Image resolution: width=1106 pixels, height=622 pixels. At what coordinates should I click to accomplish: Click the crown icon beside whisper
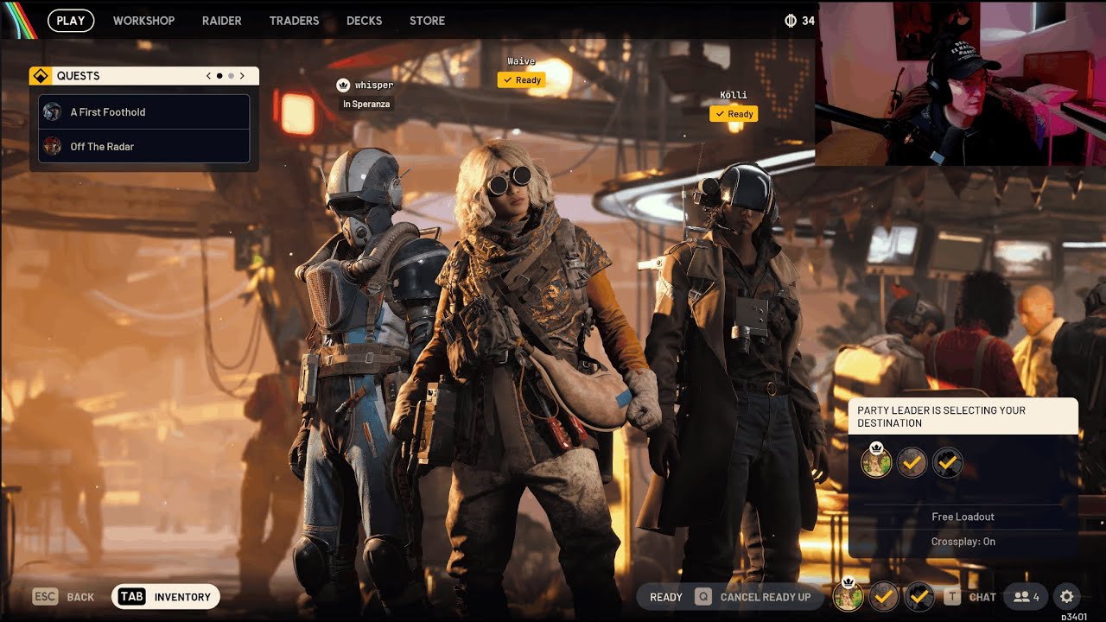(343, 85)
